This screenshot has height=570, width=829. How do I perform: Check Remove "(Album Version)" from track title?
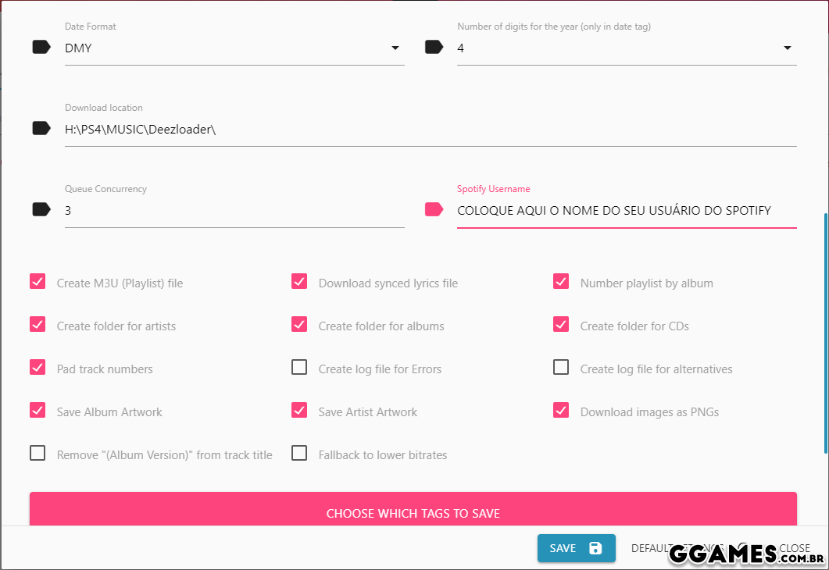(x=38, y=454)
